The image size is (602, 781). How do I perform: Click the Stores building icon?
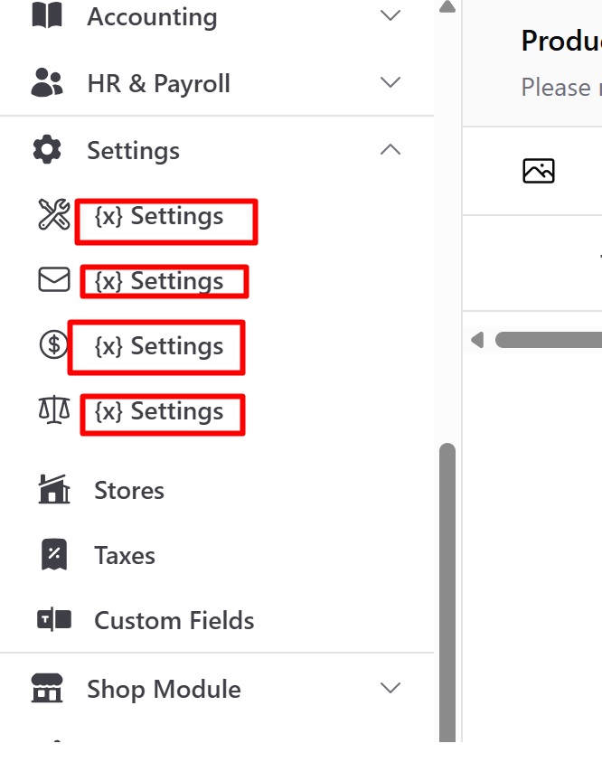[x=54, y=489]
